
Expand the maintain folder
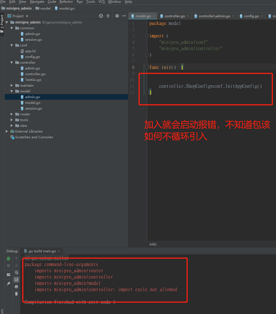11,86
